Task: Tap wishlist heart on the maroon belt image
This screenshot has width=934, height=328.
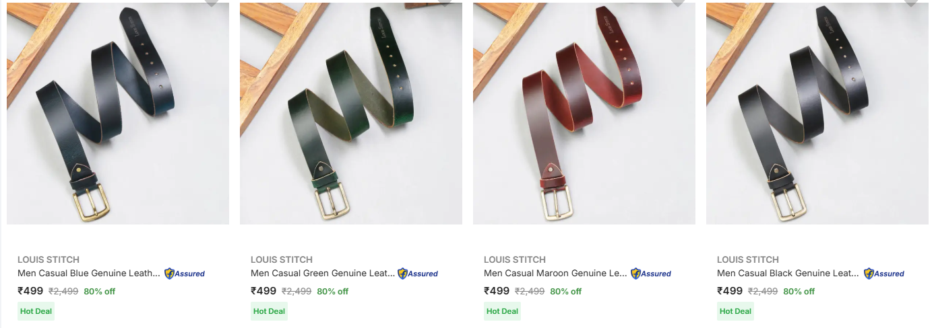Action: coord(678,2)
